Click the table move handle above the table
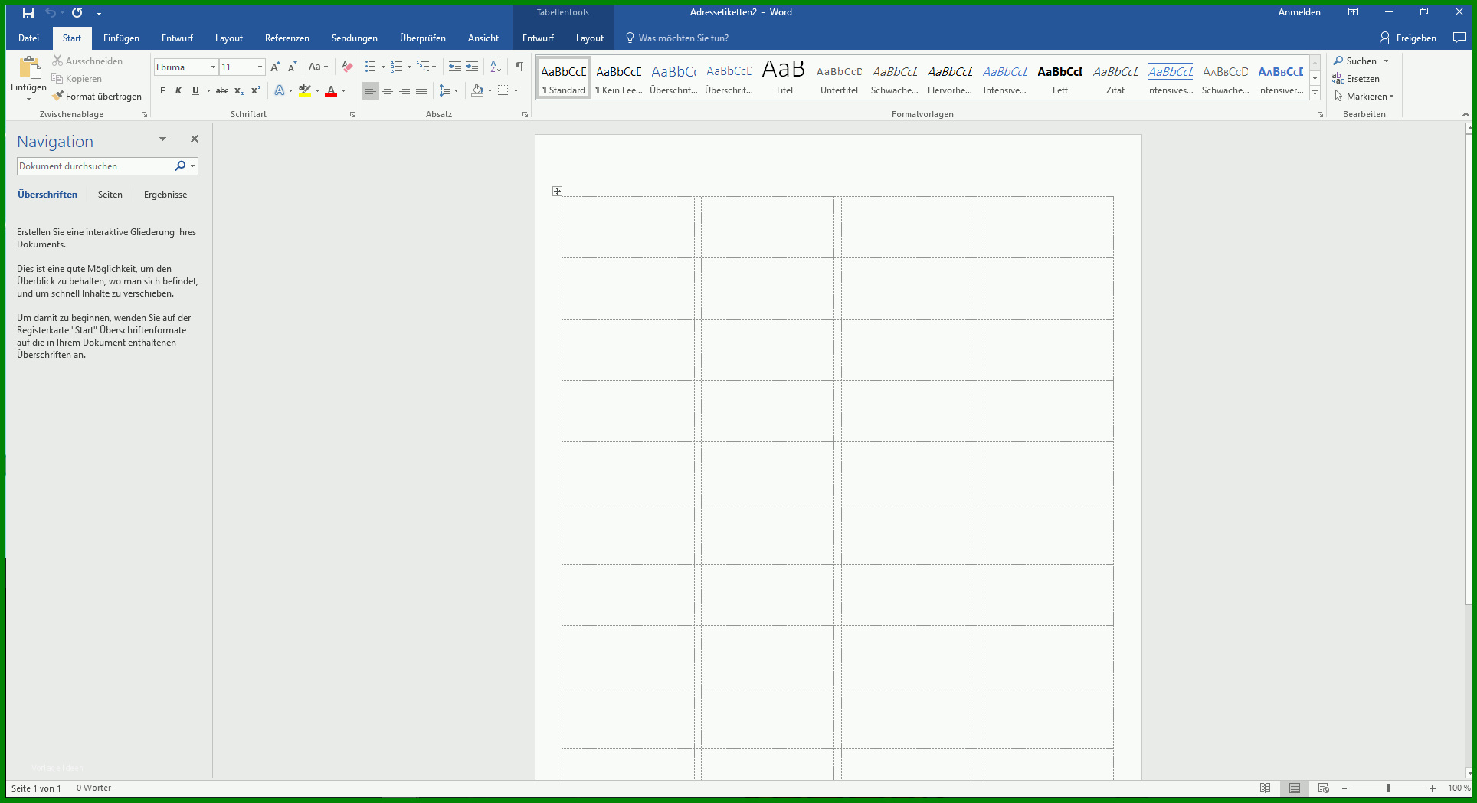 pos(557,191)
